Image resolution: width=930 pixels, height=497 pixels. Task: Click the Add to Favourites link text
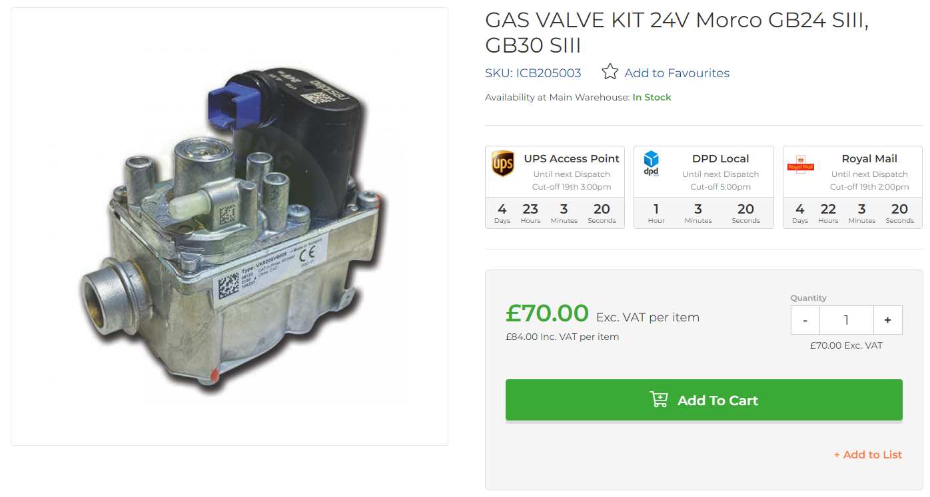(677, 73)
